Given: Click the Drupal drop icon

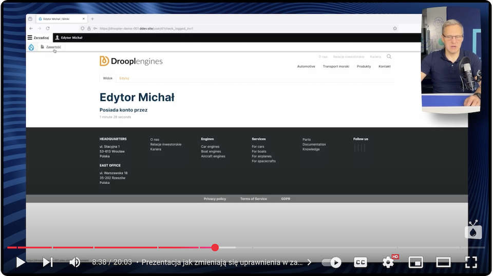Looking at the screenshot, I should click(x=31, y=47).
